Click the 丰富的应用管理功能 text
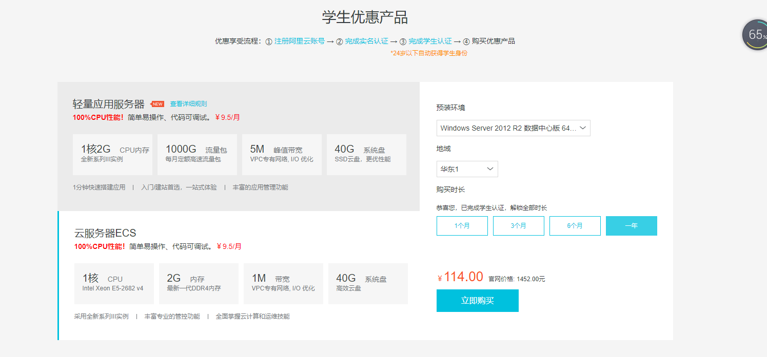767x357 pixels. 260,187
